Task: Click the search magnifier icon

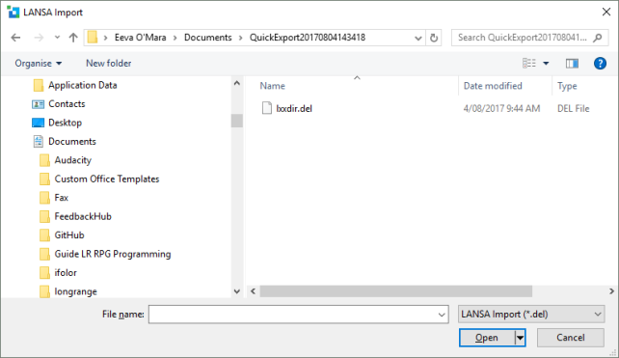Action: pos(598,38)
